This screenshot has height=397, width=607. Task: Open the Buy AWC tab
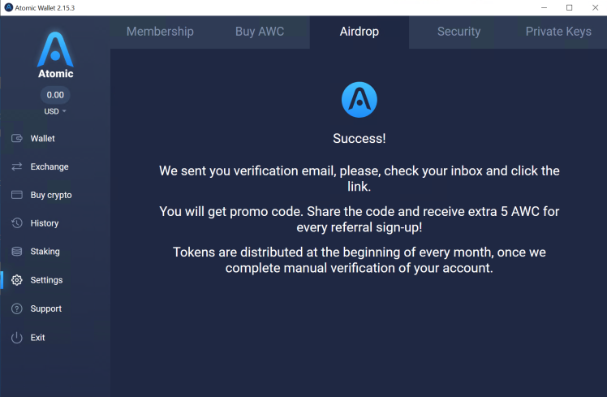pos(260,32)
